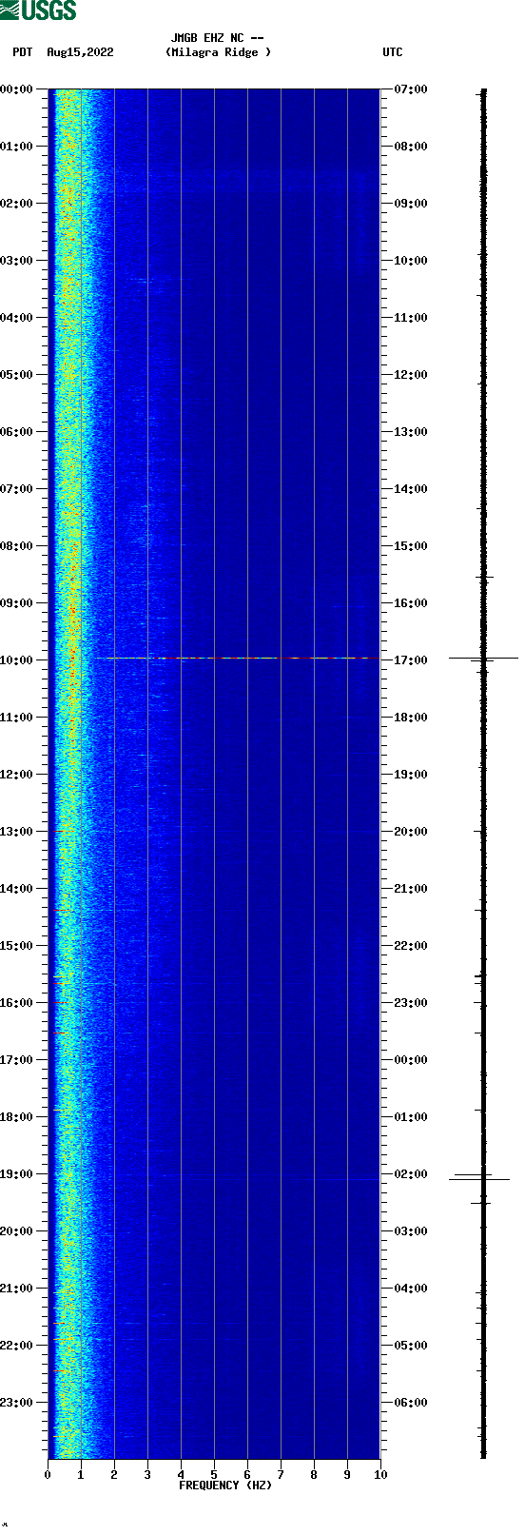Image resolution: width=525 pixels, height=1535 pixels.
Task: Click the 14:00 PDT time label
Action: (x=17, y=889)
